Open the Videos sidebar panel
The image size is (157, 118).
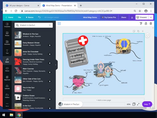coord(7,69)
